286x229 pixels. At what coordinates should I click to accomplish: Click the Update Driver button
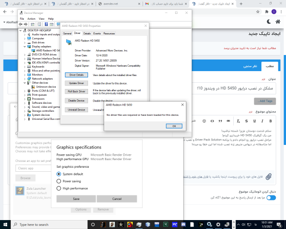[x=76, y=83]
